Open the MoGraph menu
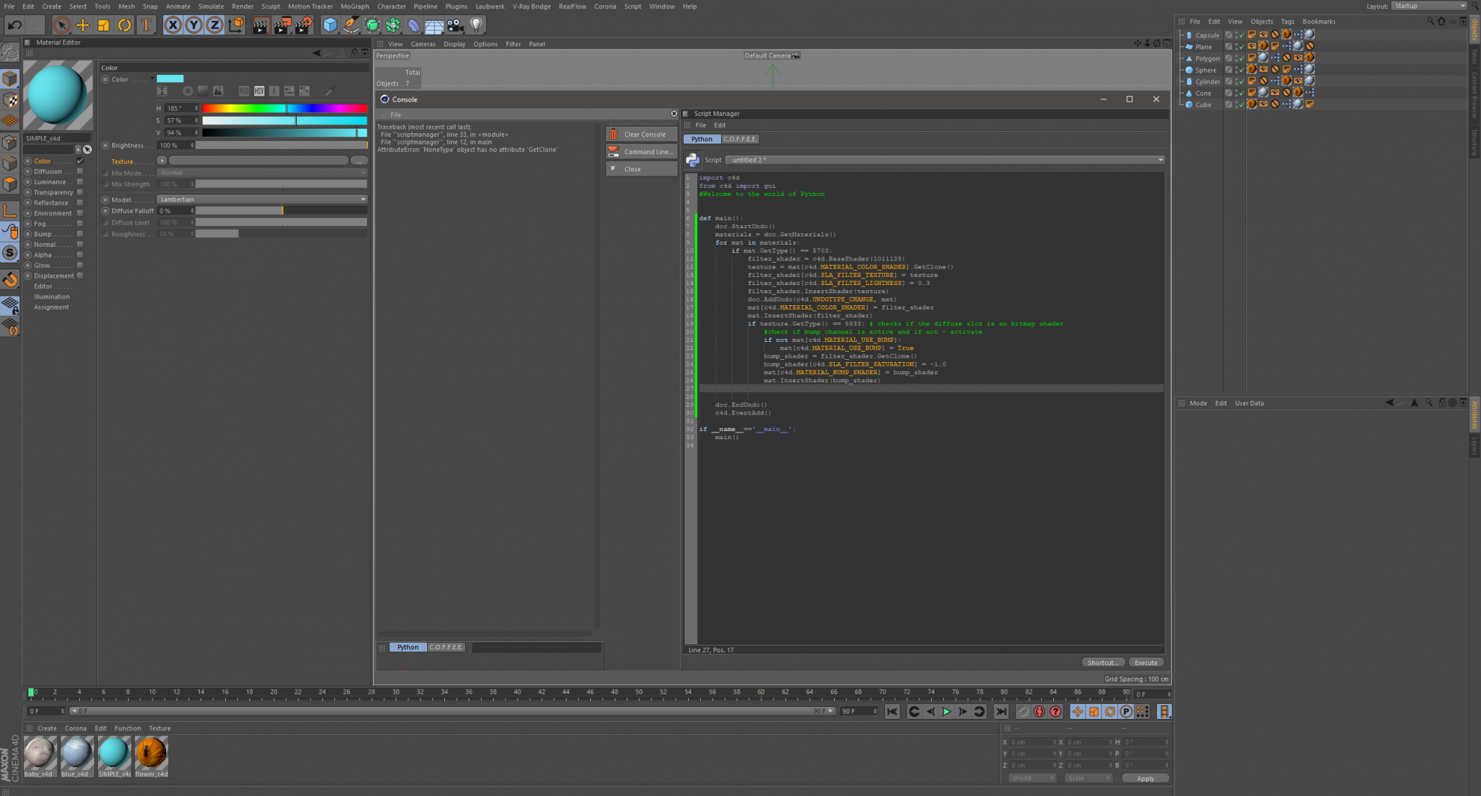Screen dimensions: 1481x796 pos(355,6)
